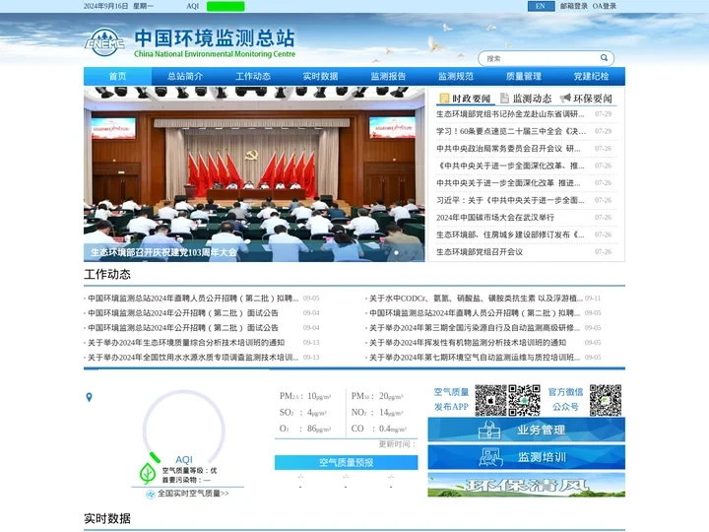Click the official WeChat QR code

tap(606, 400)
